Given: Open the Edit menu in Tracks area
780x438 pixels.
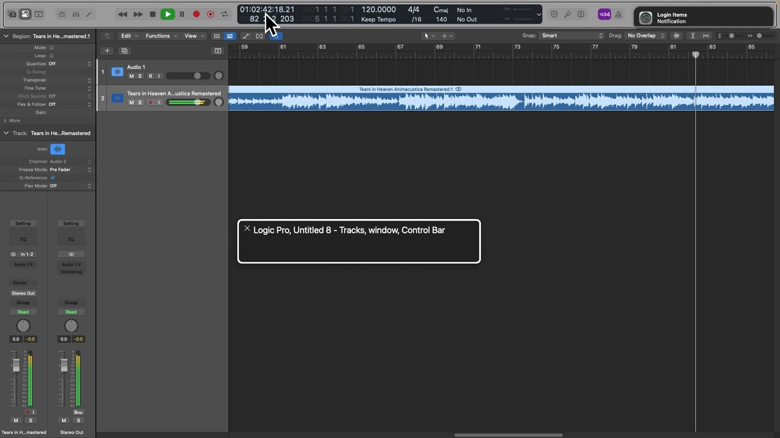Looking at the screenshot, I should pos(129,36).
